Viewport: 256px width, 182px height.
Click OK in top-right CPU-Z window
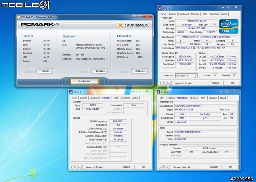click(x=232, y=83)
